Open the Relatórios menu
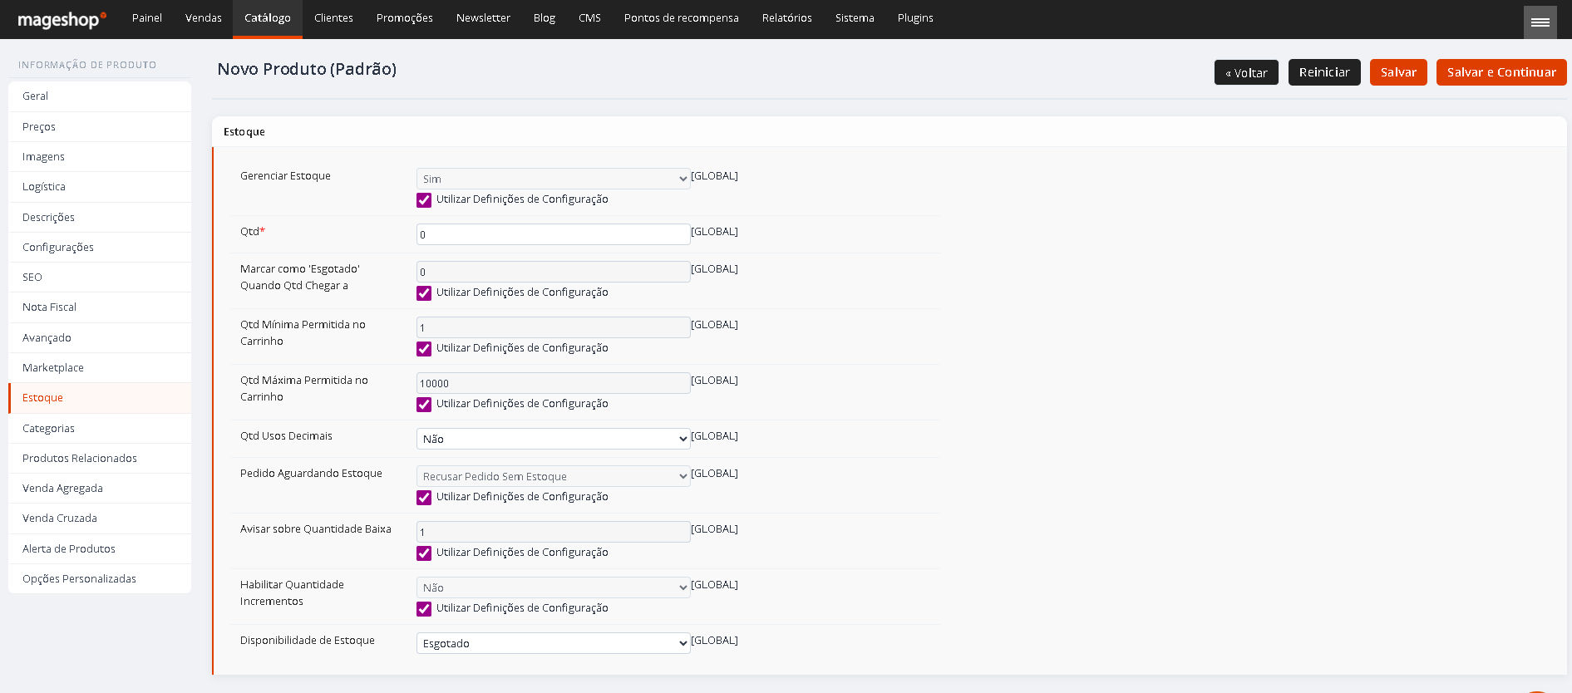1572x693 pixels. [x=786, y=18]
